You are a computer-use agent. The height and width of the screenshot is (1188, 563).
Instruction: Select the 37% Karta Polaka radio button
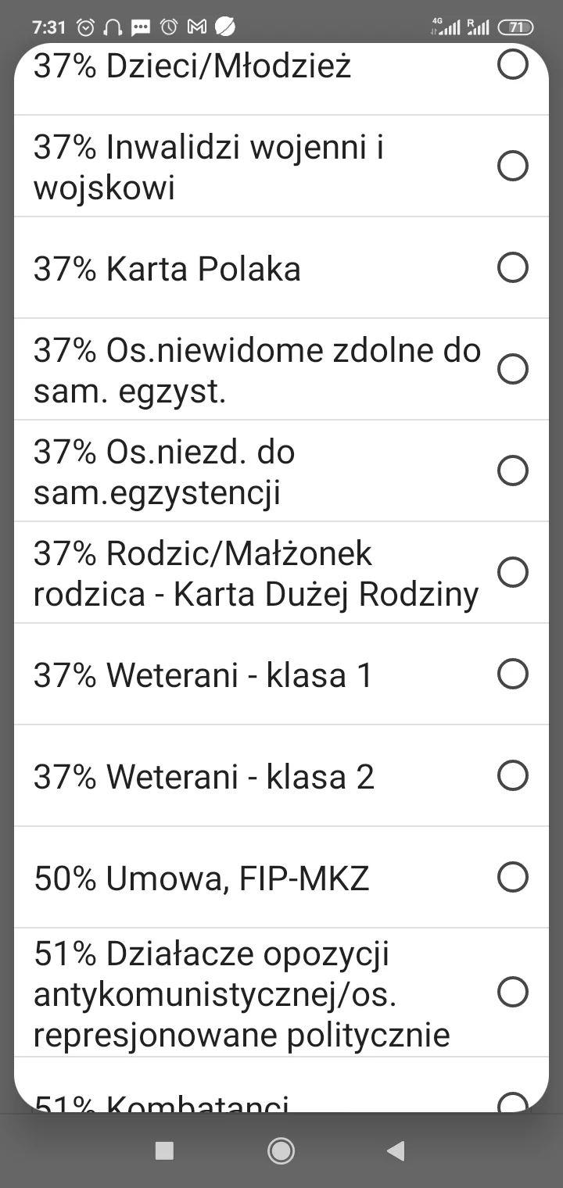pos(513,267)
